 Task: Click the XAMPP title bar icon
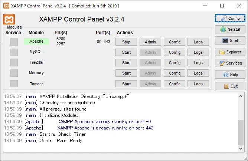click(x=6, y=6)
